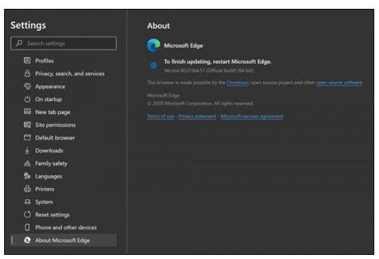Open the Family safety label
The width and height of the screenshot is (379, 259).
click(51, 164)
